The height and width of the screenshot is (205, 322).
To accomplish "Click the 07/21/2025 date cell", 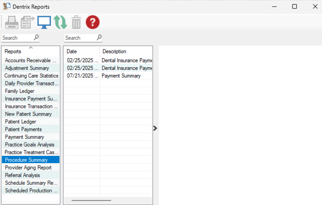I will pos(82,76).
